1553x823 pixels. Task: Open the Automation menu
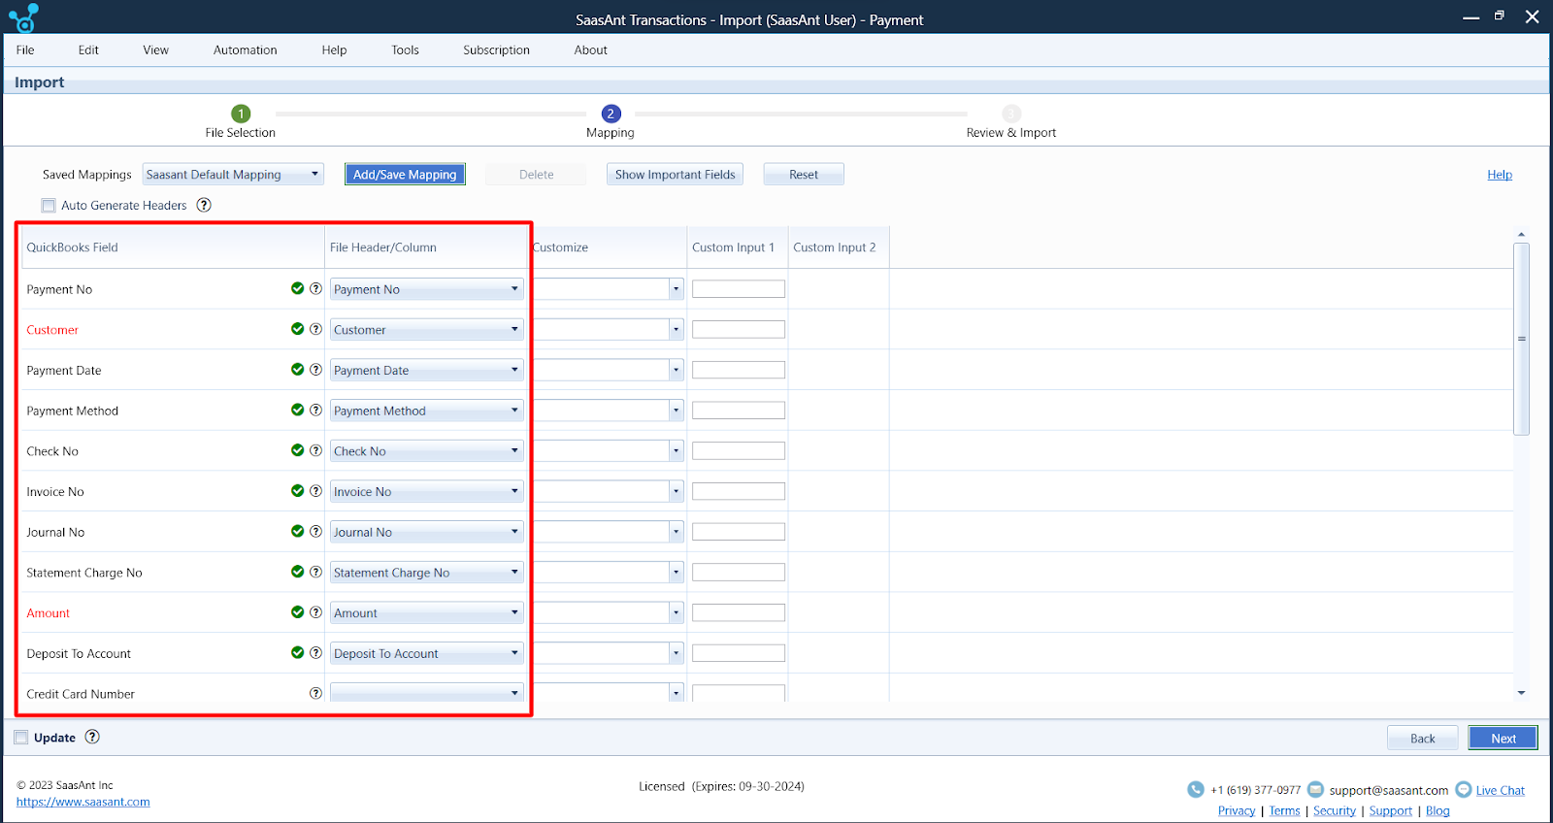click(x=245, y=49)
